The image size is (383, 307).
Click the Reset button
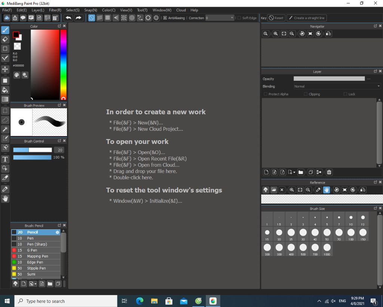pos(276,18)
